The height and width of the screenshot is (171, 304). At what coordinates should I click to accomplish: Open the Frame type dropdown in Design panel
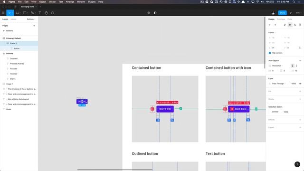point(272,33)
